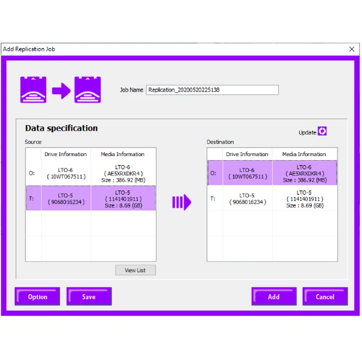Click Source Drive Information column header
Image resolution: width=362 pixels, height=362 pixels.
66,154
